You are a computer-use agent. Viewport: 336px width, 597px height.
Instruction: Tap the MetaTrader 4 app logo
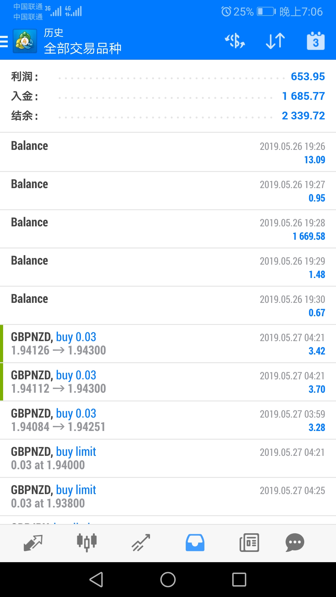(x=25, y=41)
